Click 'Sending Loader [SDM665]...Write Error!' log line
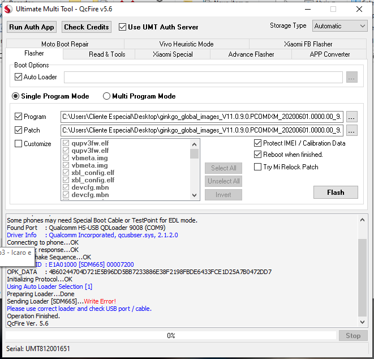The height and width of the screenshot is (359, 374). click(61, 301)
